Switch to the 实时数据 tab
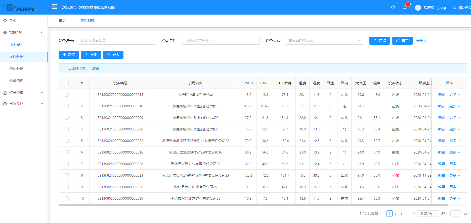The width and height of the screenshot is (471, 223). [x=88, y=20]
